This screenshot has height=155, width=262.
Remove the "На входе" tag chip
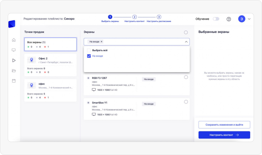[101, 42]
